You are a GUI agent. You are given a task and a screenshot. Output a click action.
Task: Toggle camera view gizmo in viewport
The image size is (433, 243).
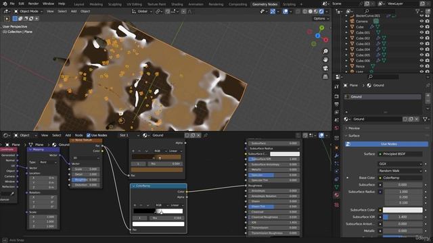coord(325,68)
